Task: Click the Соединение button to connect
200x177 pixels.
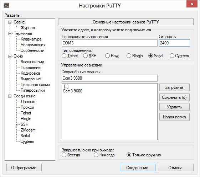Action: 138,168
